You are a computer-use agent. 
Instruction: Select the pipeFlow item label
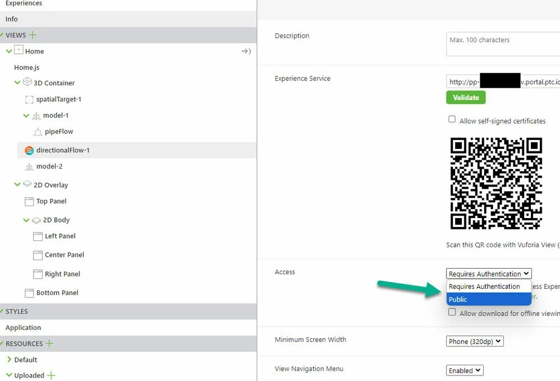[x=59, y=131]
